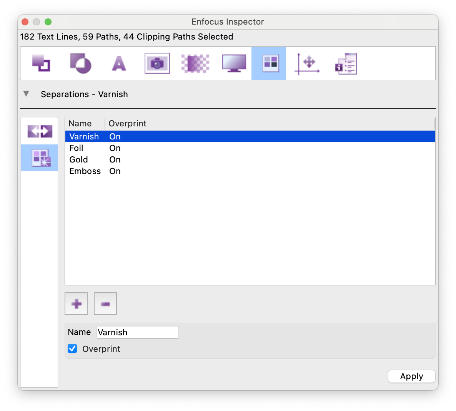
Task: Close the Enfocus Inspector window
Action: (x=25, y=22)
